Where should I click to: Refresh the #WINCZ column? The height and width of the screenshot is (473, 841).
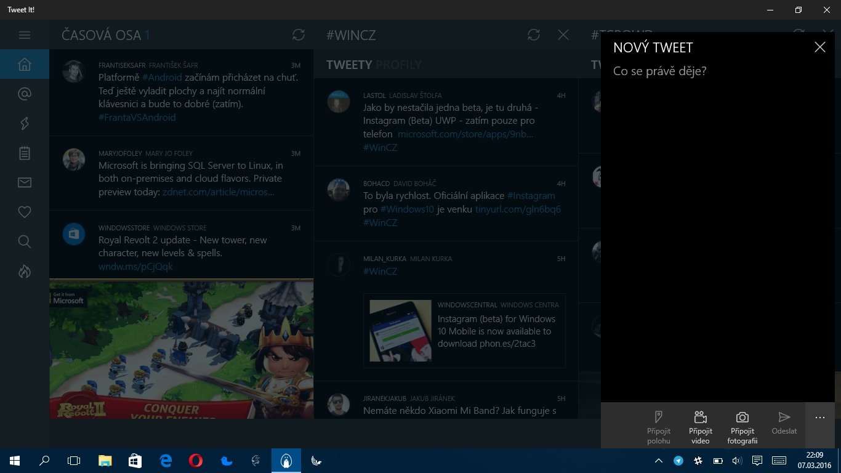pyautogui.click(x=534, y=35)
